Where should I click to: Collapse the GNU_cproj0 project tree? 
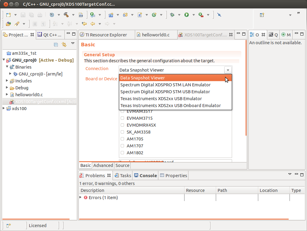click(x=4, y=60)
